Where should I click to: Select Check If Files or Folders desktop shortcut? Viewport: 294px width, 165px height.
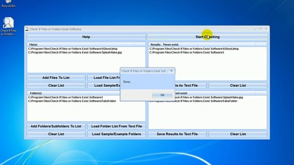8,26
